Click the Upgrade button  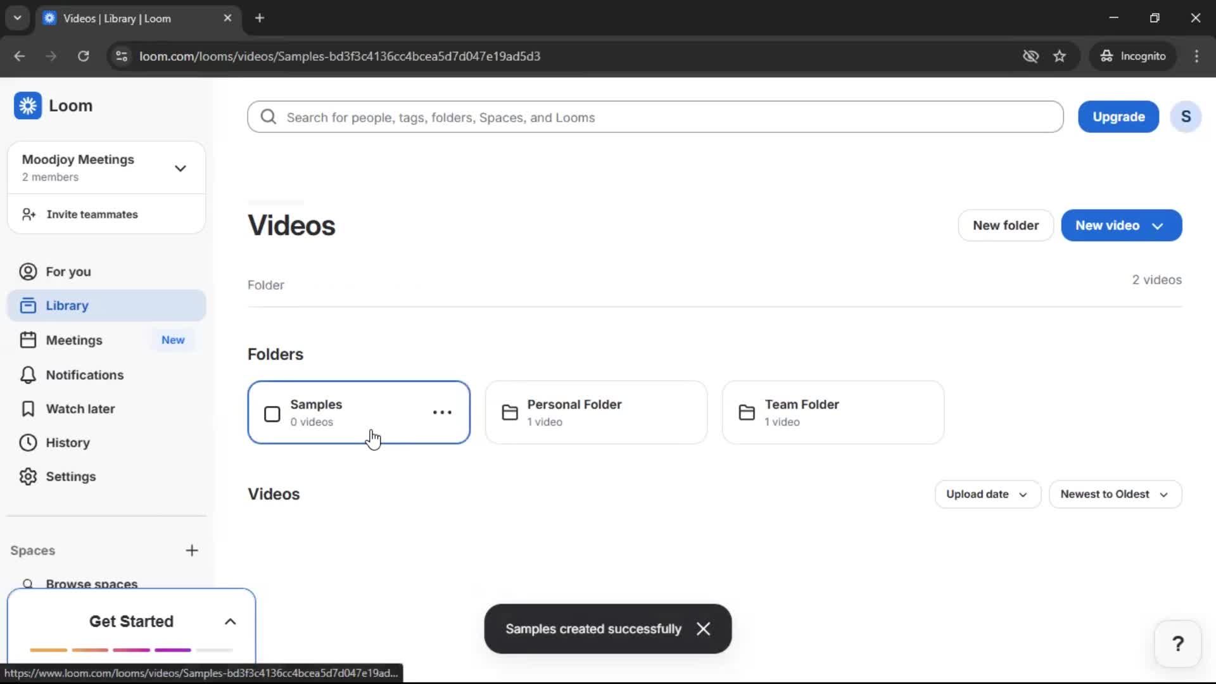tap(1118, 117)
